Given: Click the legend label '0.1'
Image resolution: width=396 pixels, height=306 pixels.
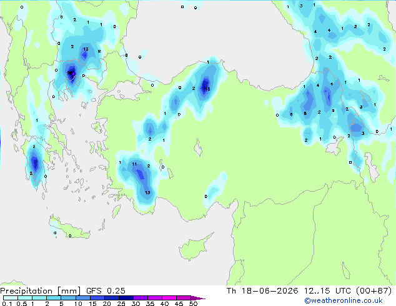Looking at the screenshot, I should (7, 304).
